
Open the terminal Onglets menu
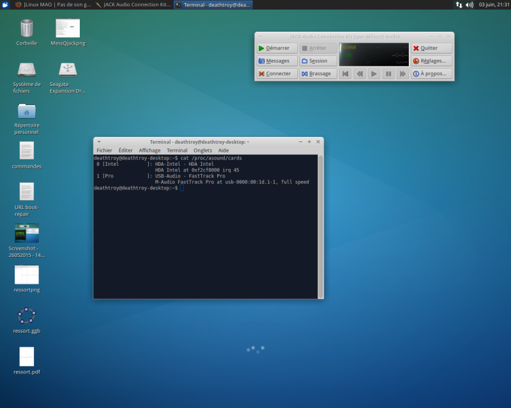pos(202,150)
